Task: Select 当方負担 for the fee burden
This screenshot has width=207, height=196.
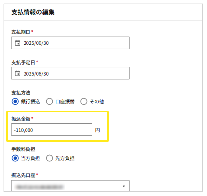Action: point(15,158)
